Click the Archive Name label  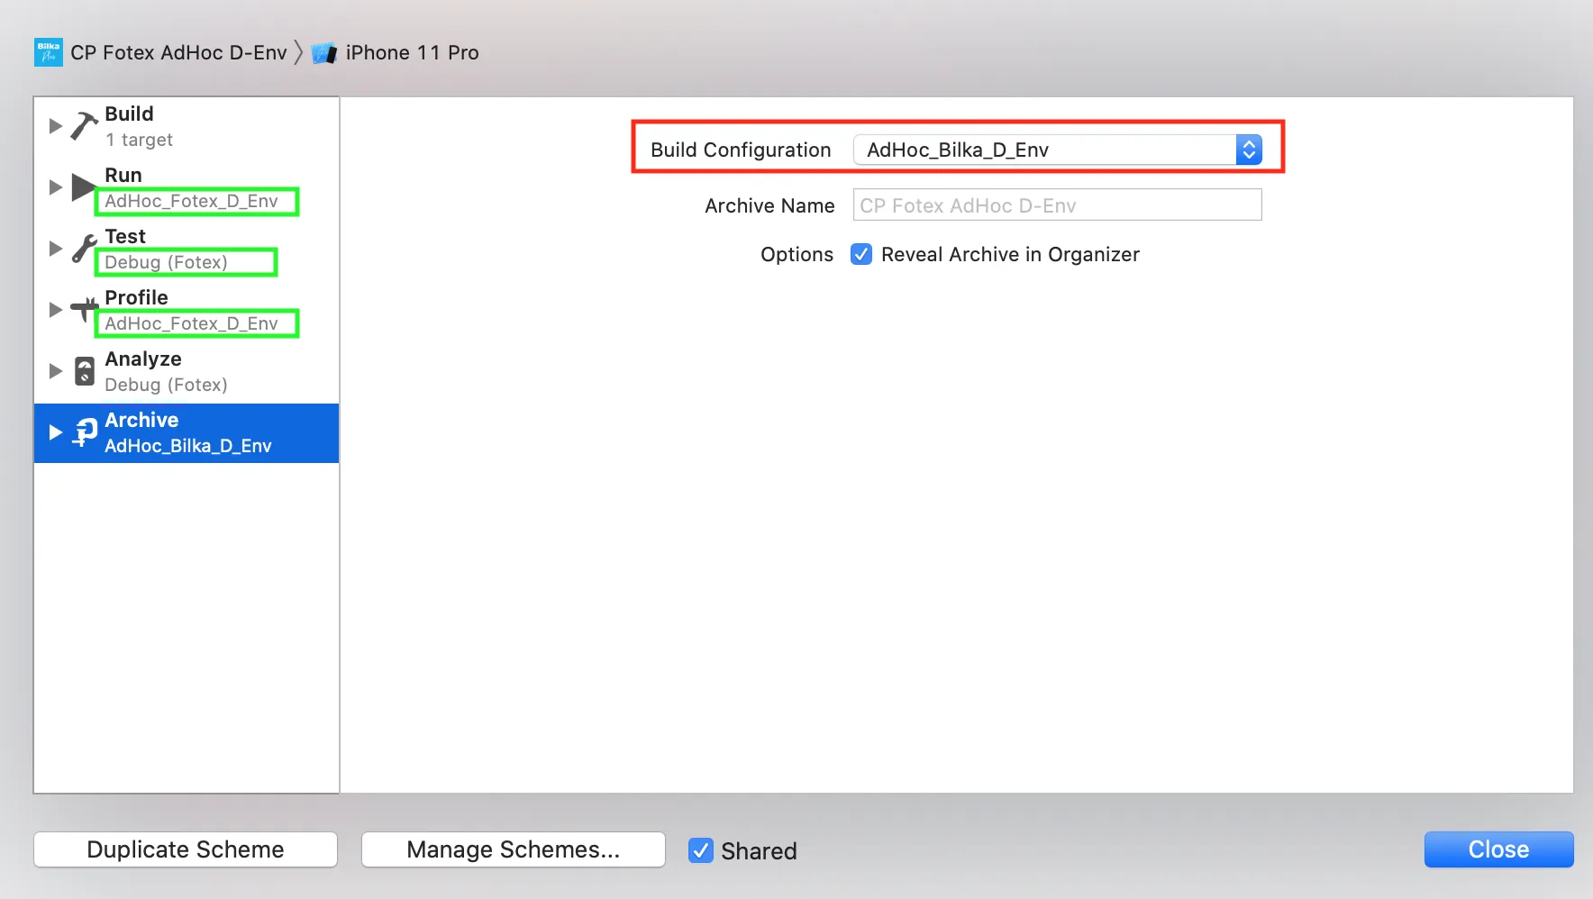click(769, 205)
